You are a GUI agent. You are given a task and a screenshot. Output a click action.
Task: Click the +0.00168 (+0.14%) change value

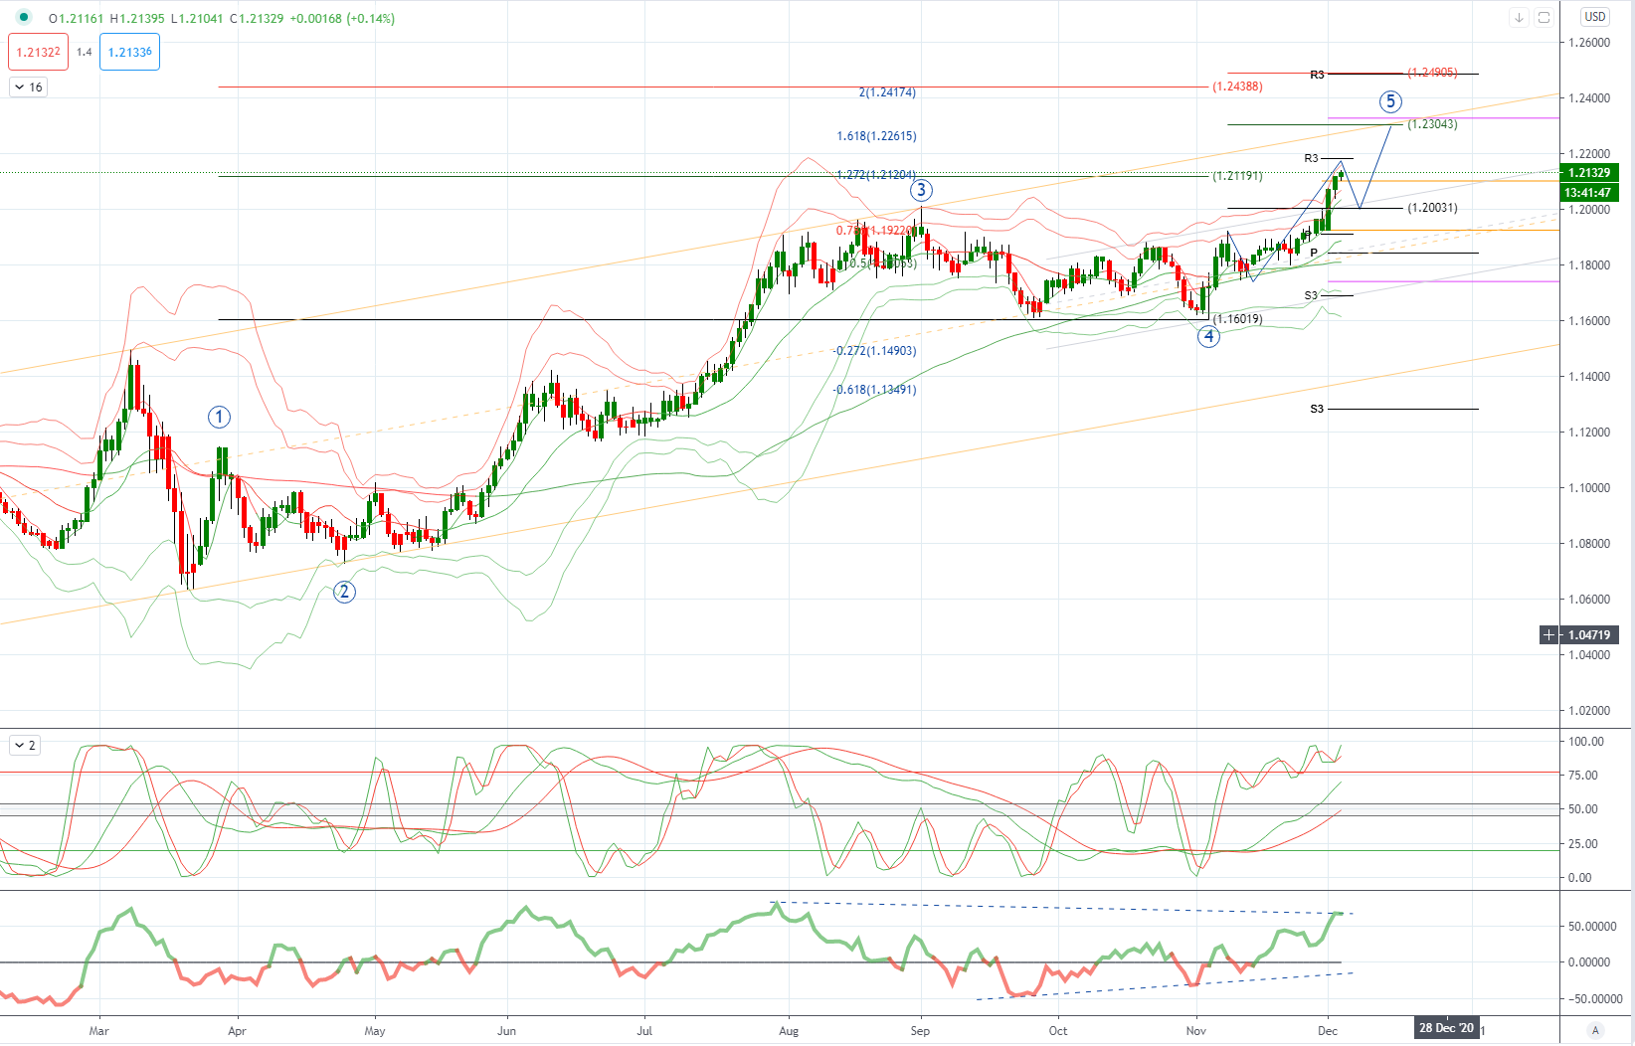(342, 19)
